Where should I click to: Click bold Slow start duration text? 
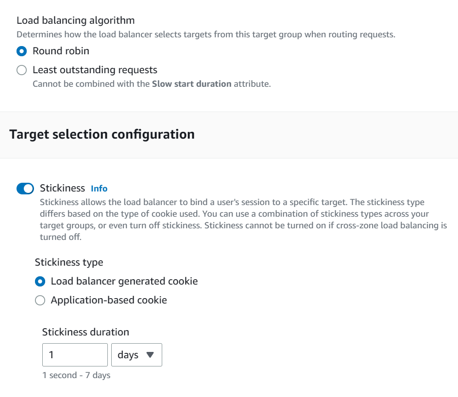(191, 84)
